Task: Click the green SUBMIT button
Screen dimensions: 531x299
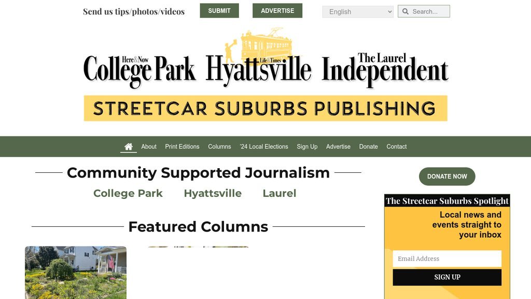Action: 219,10
